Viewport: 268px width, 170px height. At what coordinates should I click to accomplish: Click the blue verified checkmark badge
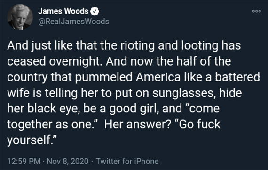(x=95, y=11)
